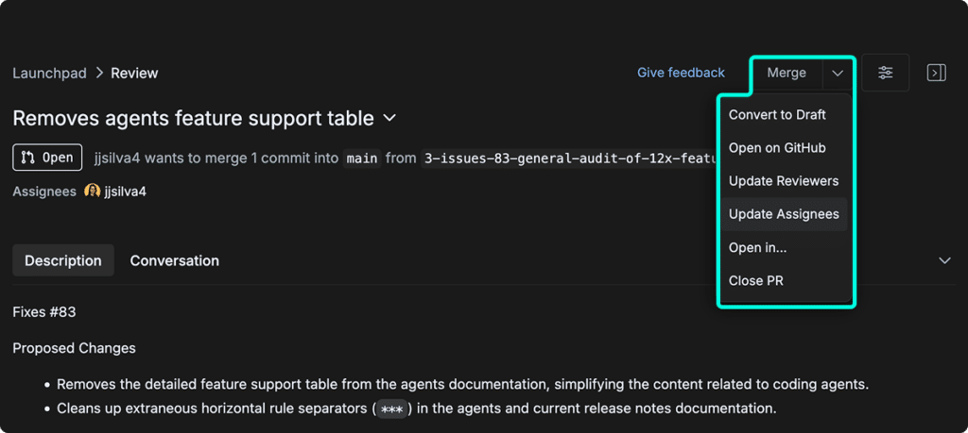The height and width of the screenshot is (433, 968).
Task: Select Update Assignees menu item
Action: click(784, 214)
